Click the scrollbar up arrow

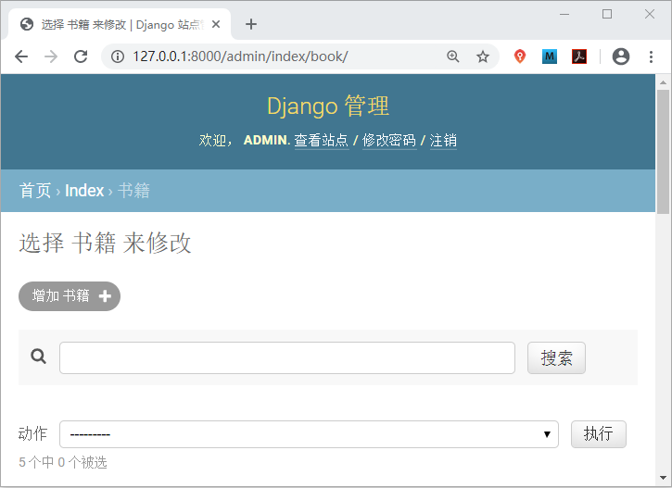663,82
